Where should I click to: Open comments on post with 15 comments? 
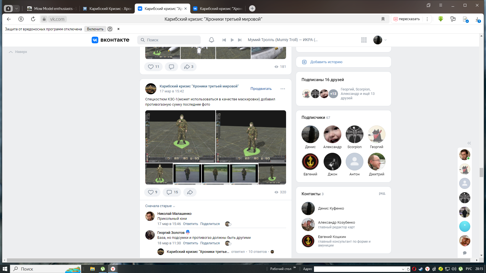pyautogui.click(x=172, y=192)
